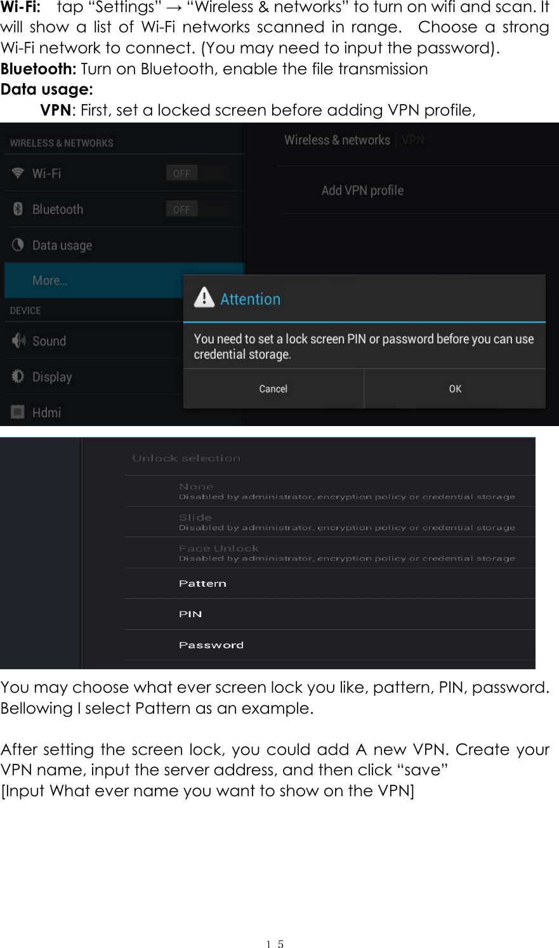Open the Sound settings item
The height and width of the screenshot is (948, 559).
click(x=49, y=341)
